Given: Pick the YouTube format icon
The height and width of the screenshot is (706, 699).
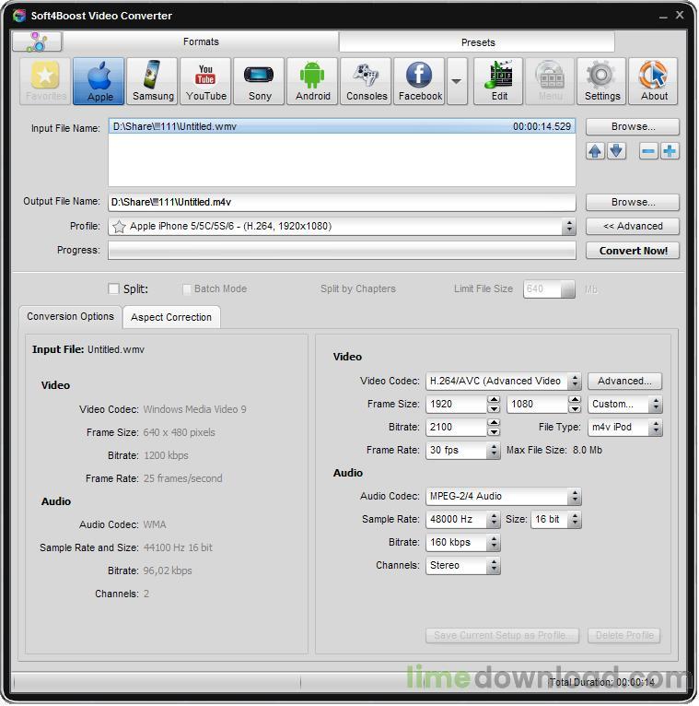Looking at the screenshot, I should point(206,81).
